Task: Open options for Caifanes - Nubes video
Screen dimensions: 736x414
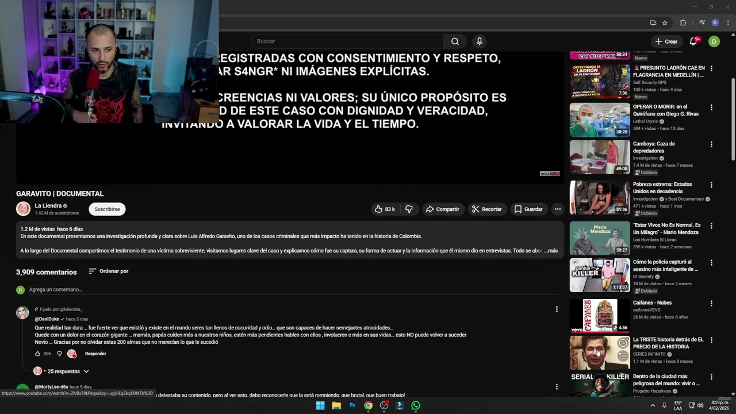Action: (x=711, y=304)
